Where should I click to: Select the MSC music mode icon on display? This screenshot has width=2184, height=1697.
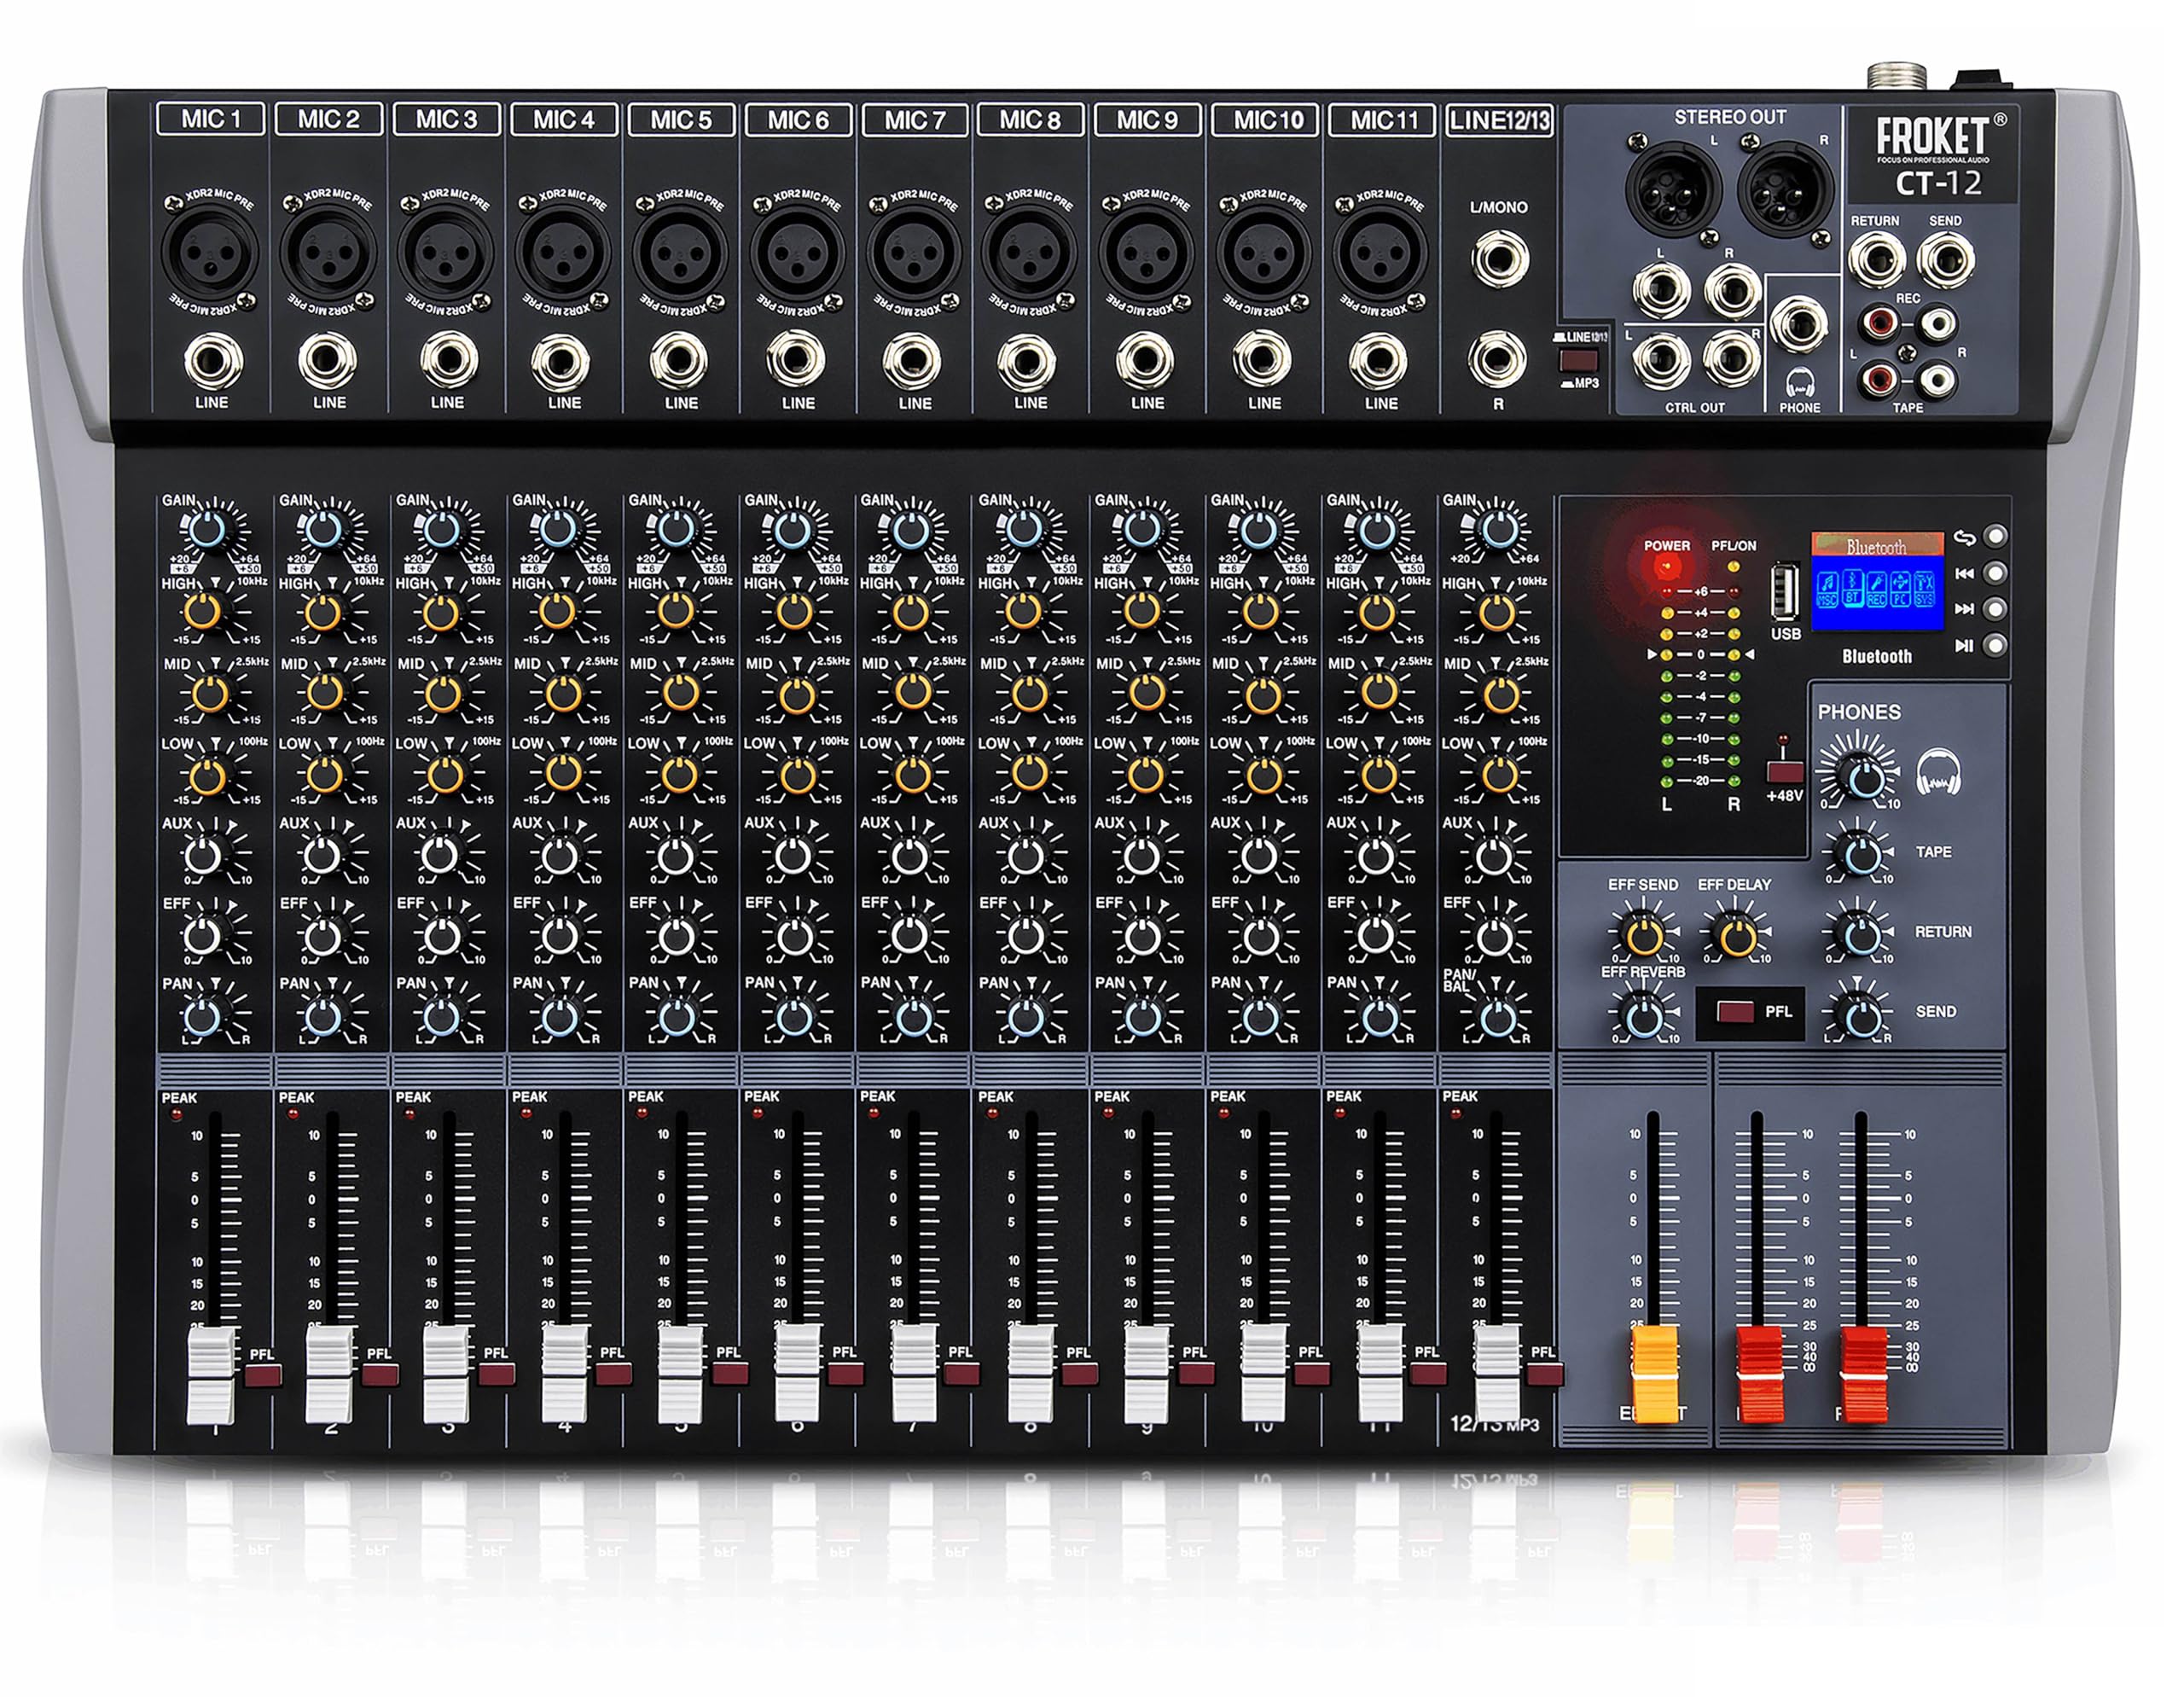pyautogui.click(x=1828, y=587)
